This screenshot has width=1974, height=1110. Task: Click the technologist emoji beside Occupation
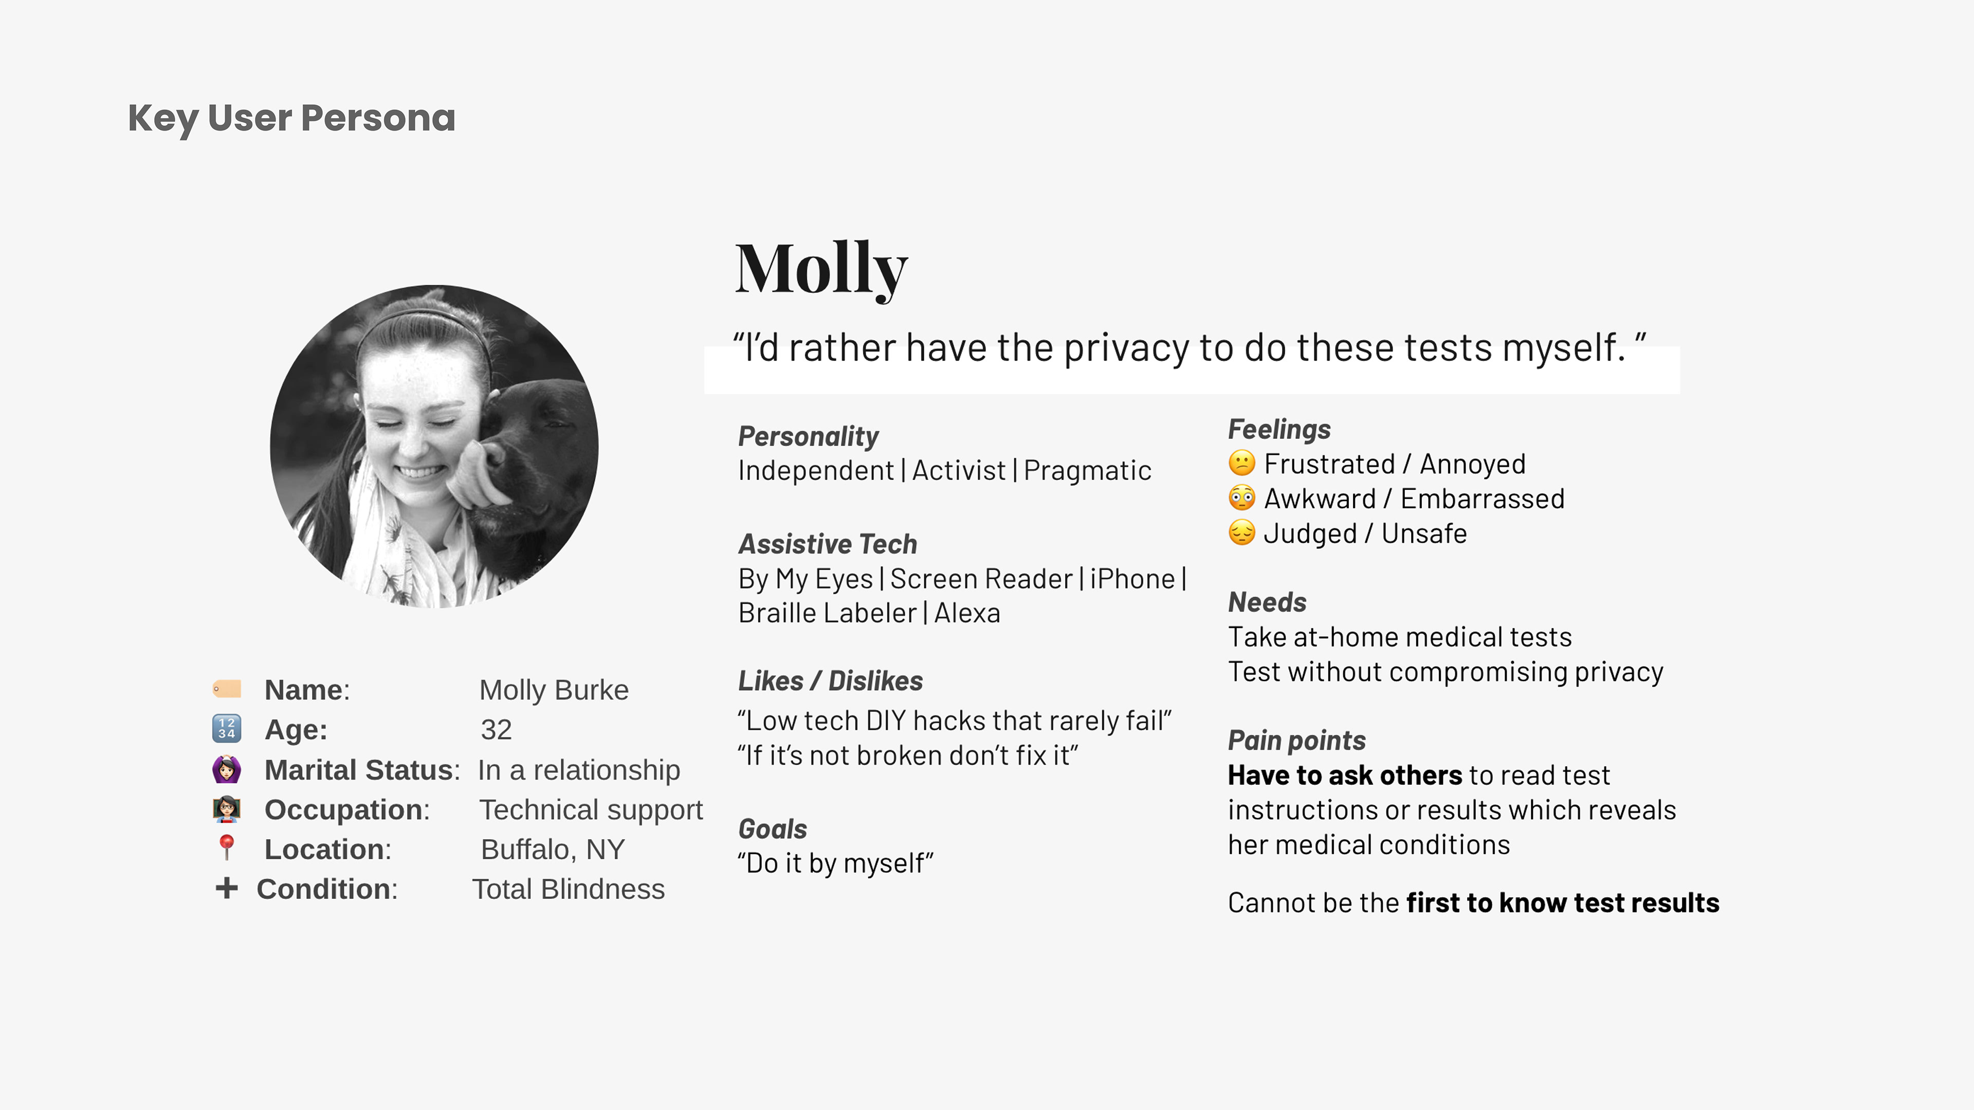(x=227, y=809)
